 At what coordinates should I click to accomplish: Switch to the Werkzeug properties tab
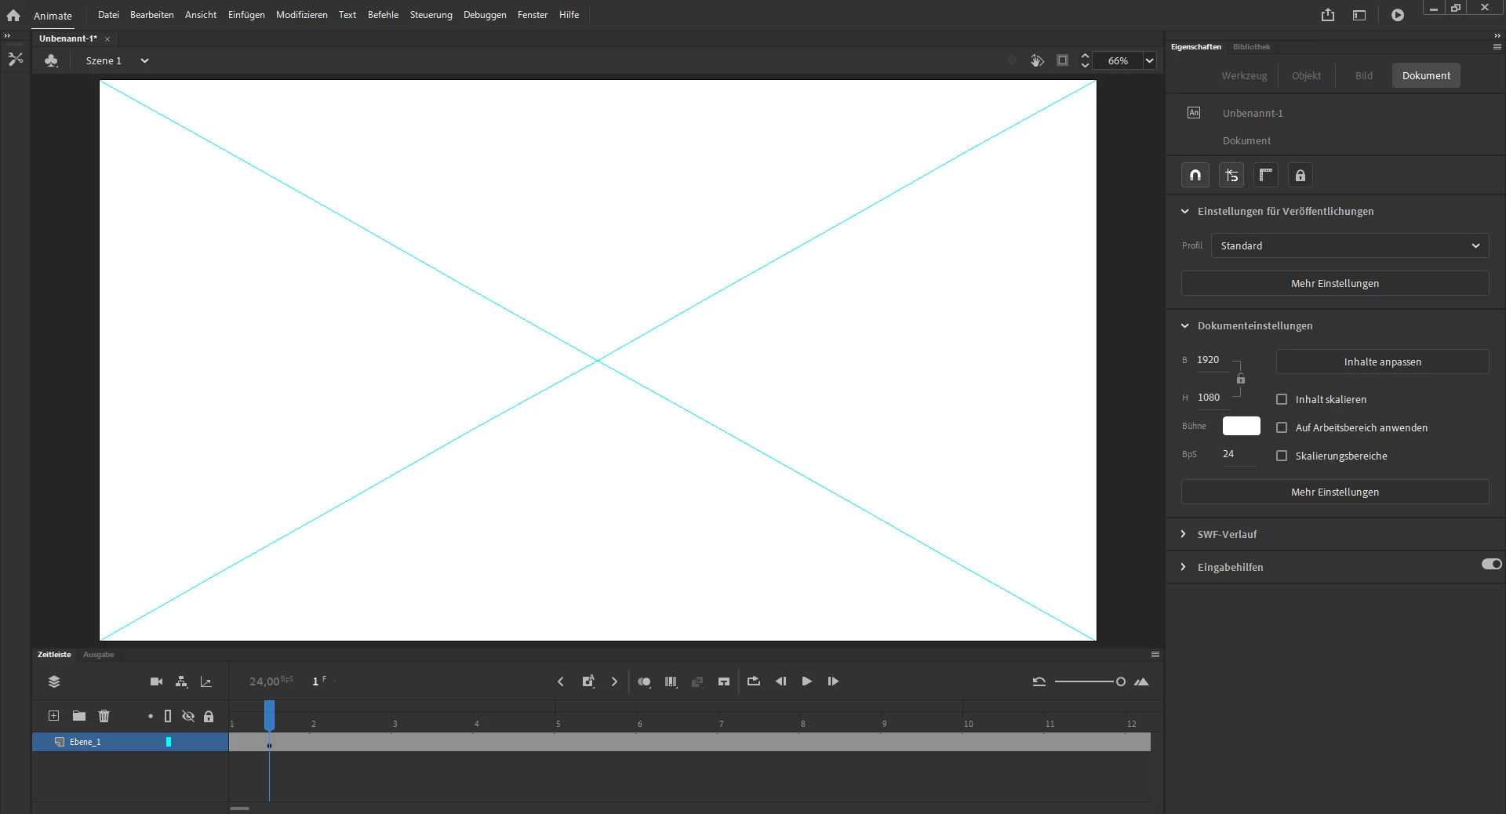1244,76
